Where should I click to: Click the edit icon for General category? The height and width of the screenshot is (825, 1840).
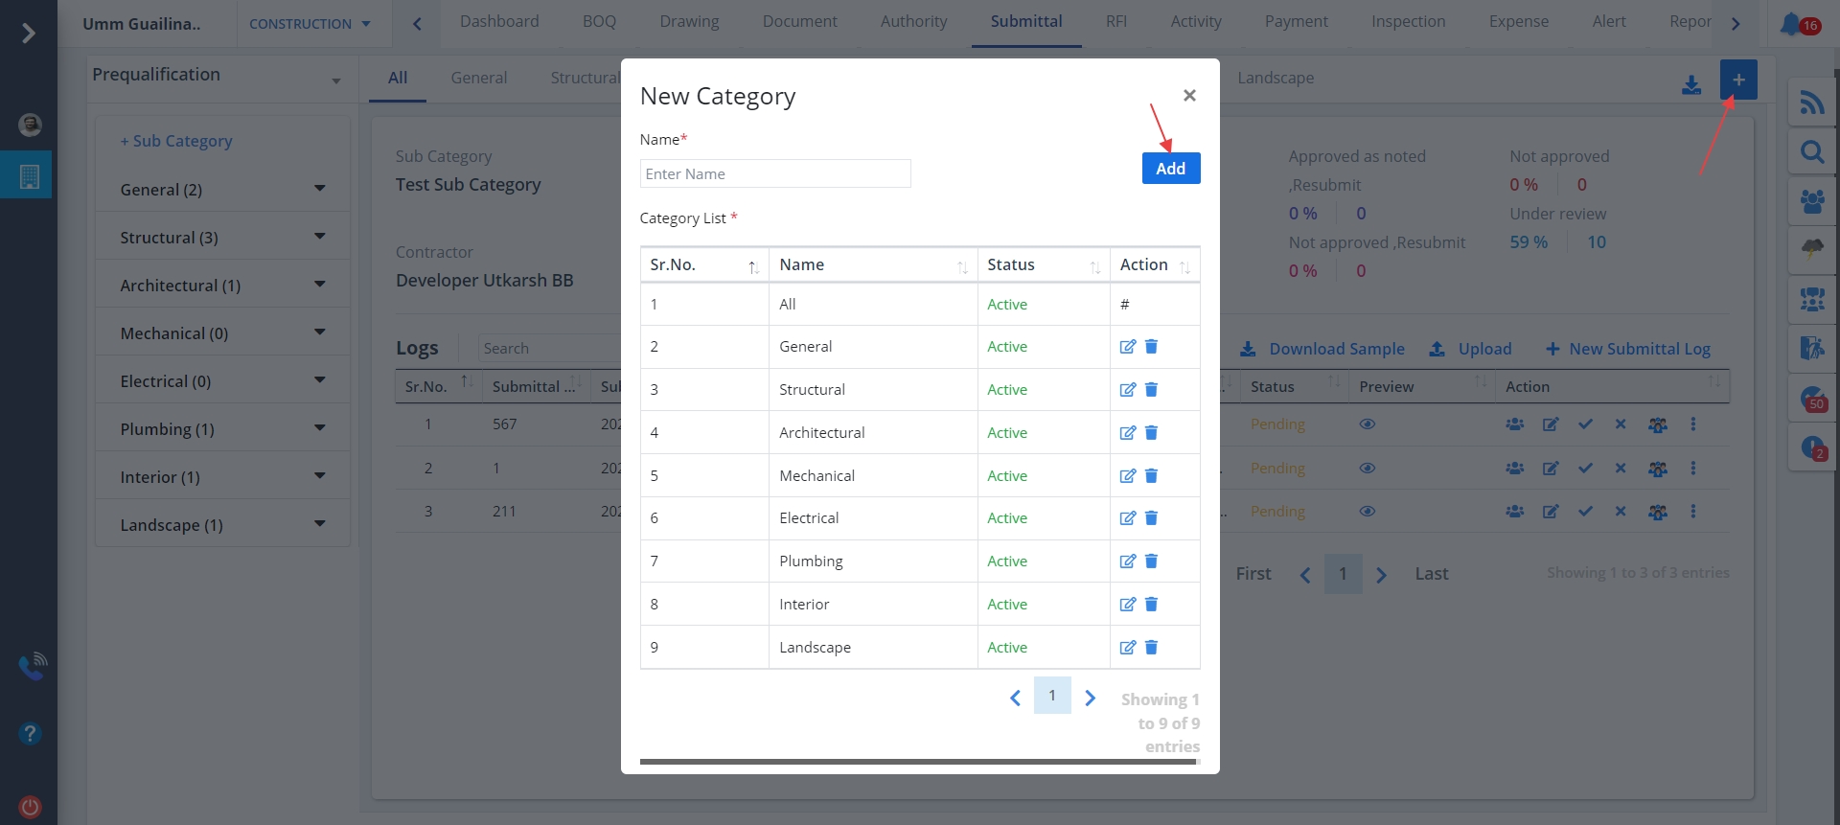(1127, 347)
